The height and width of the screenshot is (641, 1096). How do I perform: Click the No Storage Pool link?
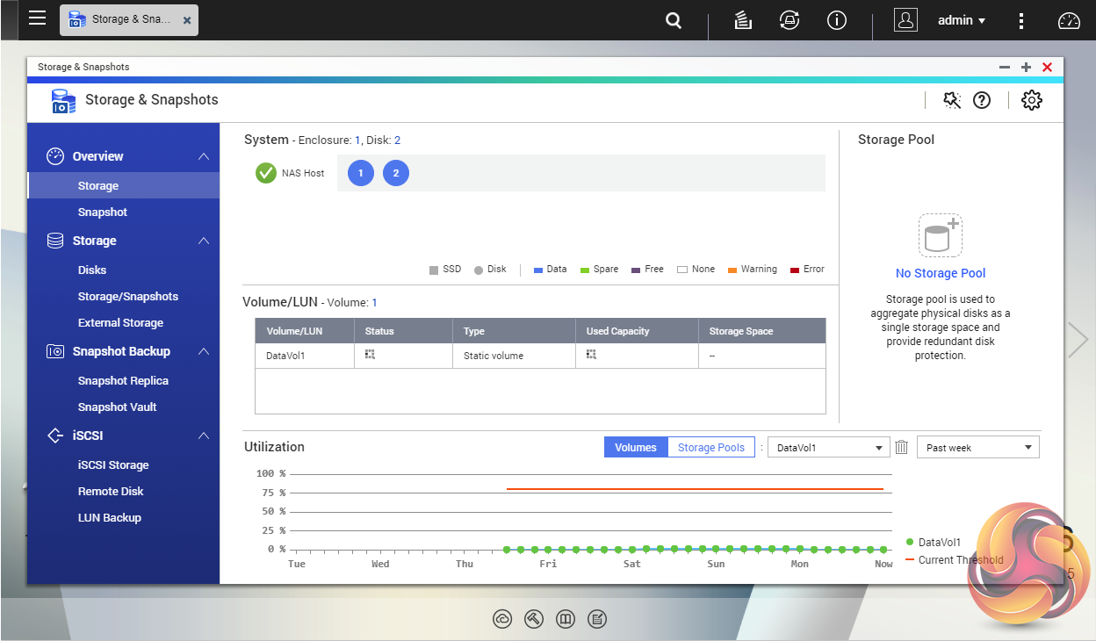[x=941, y=273]
